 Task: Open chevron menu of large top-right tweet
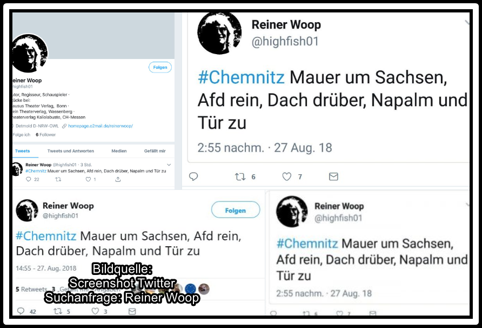[467, 22]
